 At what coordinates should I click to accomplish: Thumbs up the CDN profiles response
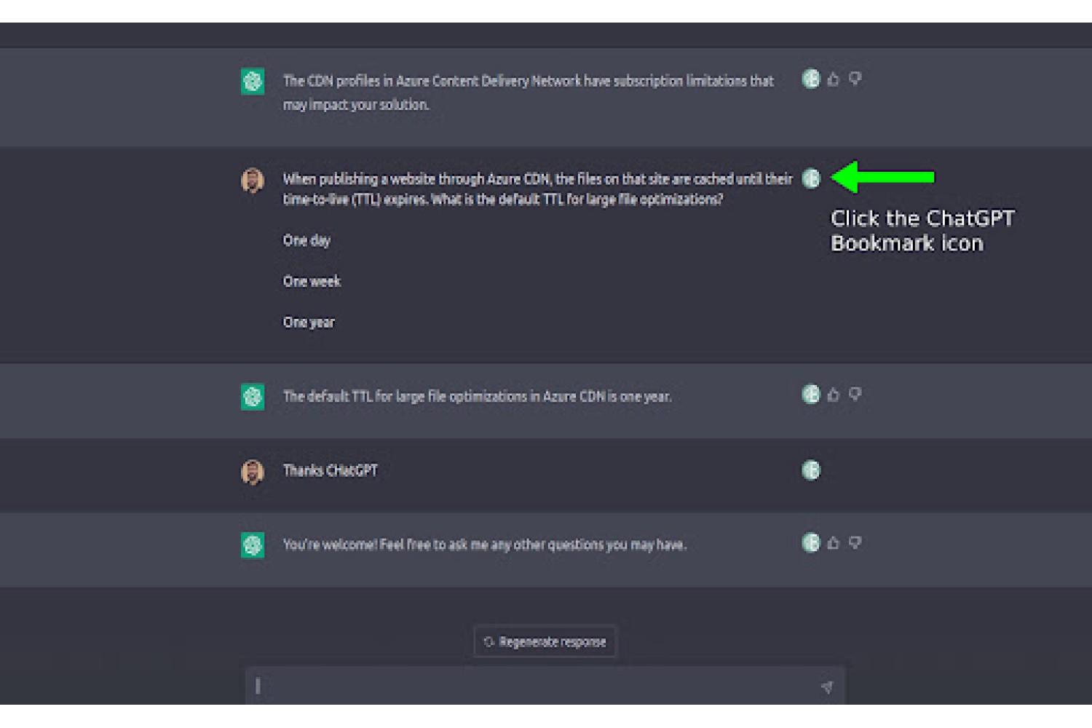834,79
